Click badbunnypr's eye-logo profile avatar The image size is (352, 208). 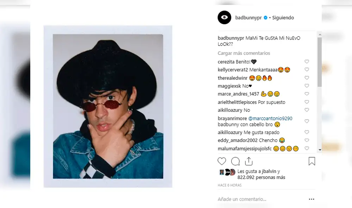[x=224, y=17]
